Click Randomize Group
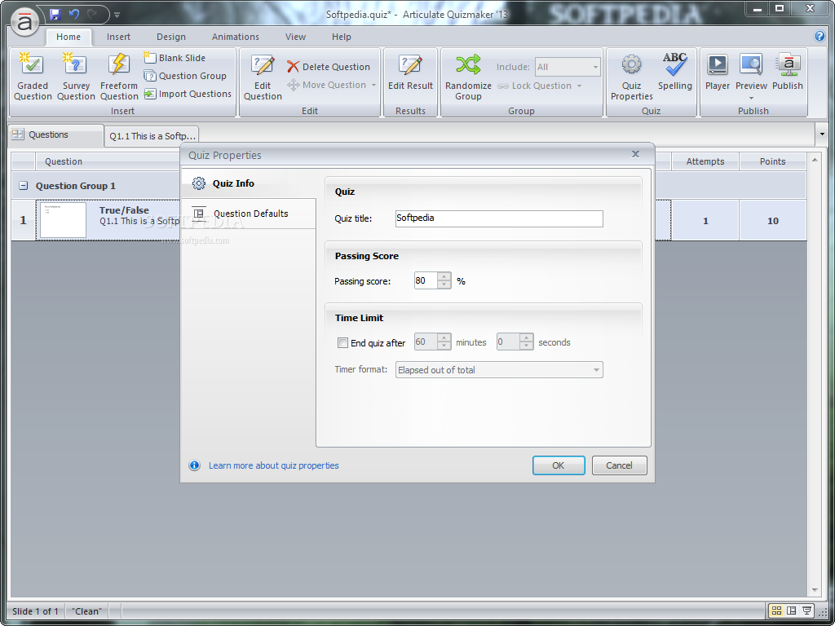This screenshot has width=835, height=626. tap(468, 77)
